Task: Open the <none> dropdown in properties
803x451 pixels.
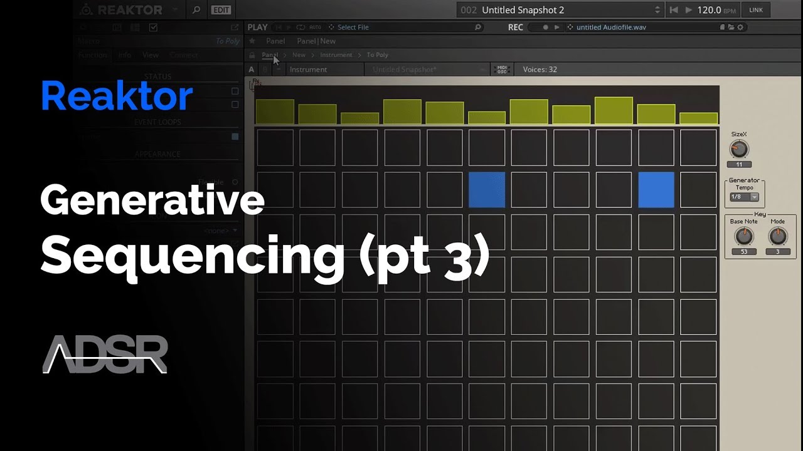Action: click(x=221, y=231)
